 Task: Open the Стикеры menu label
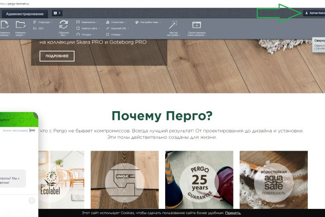coord(116,35)
